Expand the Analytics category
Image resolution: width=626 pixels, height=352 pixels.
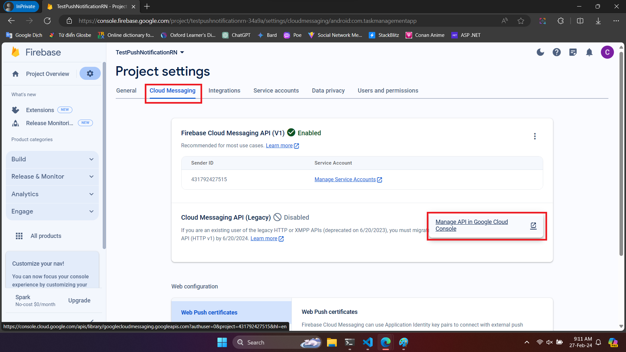52,194
